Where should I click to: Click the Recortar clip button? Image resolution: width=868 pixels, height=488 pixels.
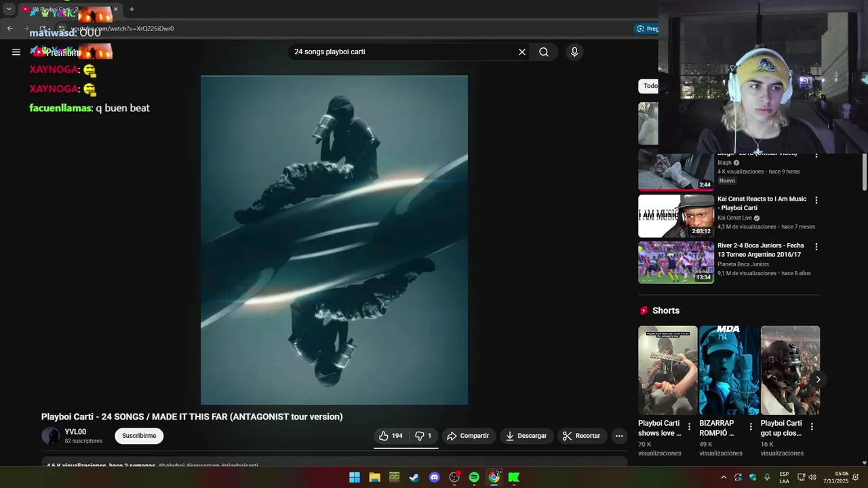click(582, 436)
